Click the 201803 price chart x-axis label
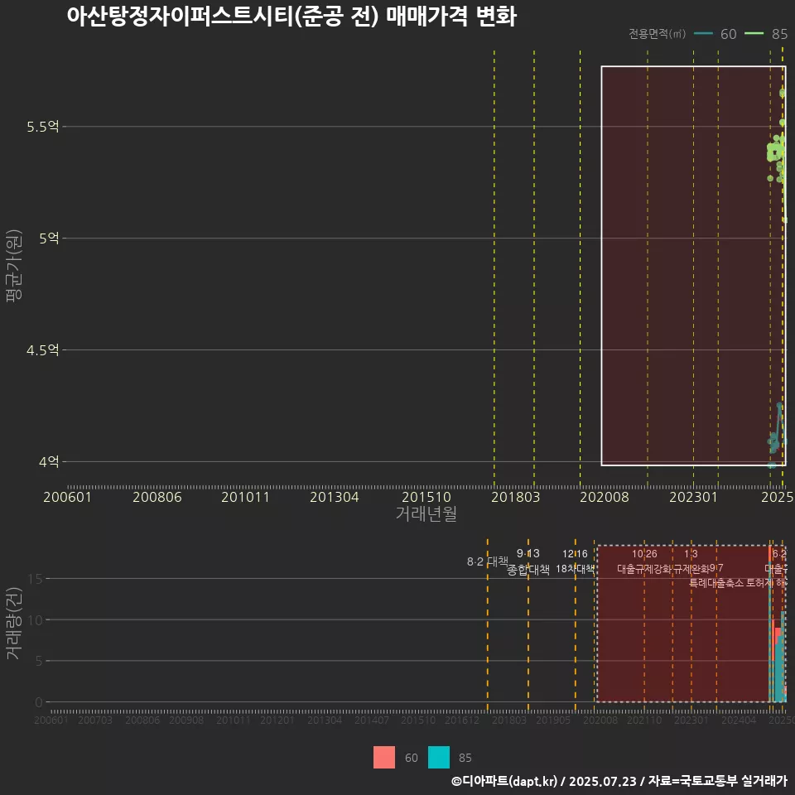The image size is (795, 795). (x=516, y=497)
